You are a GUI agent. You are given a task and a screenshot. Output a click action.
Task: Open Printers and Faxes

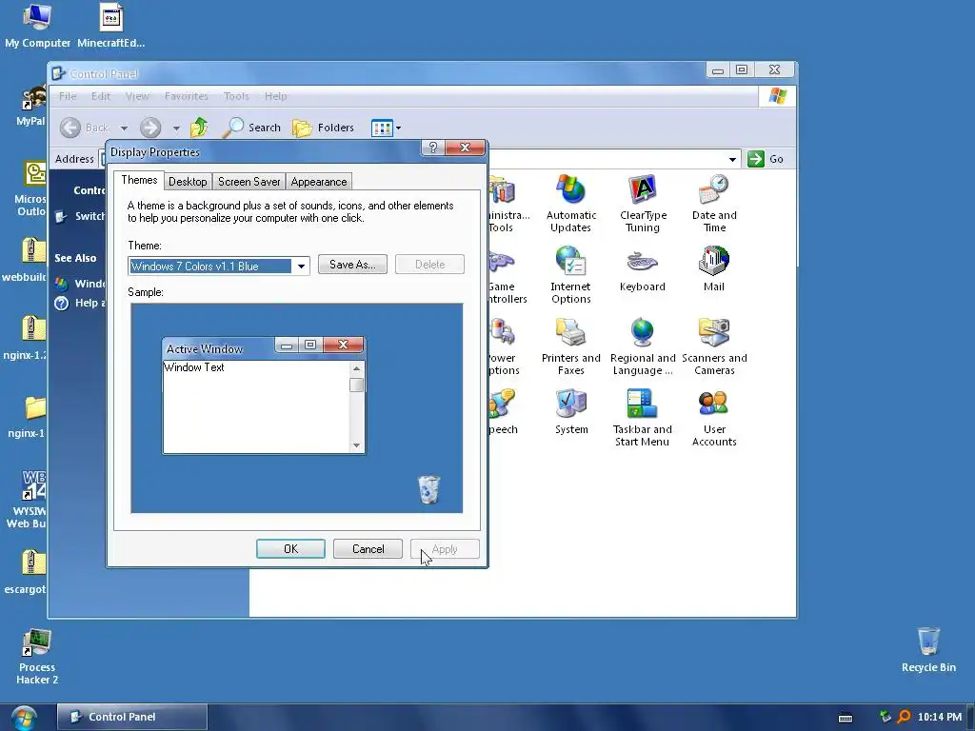pyautogui.click(x=571, y=346)
